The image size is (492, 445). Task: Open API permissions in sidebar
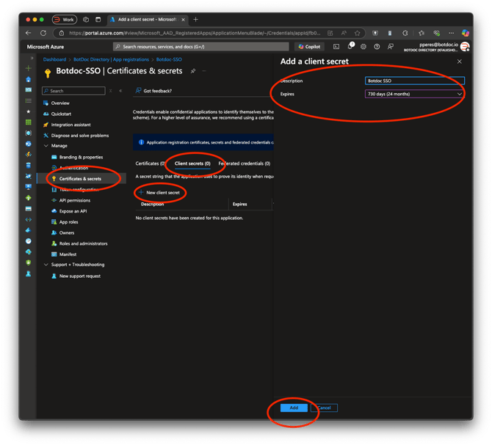pyautogui.click(x=75, y=200)
